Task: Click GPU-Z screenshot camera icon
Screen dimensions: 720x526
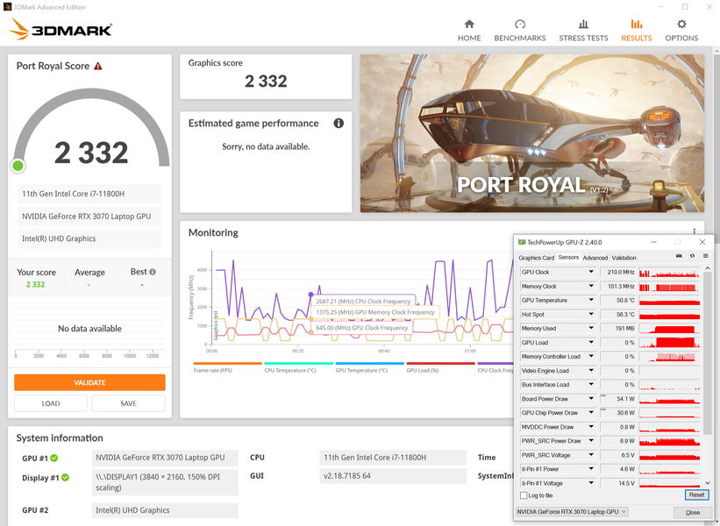Action: point(679,256)
